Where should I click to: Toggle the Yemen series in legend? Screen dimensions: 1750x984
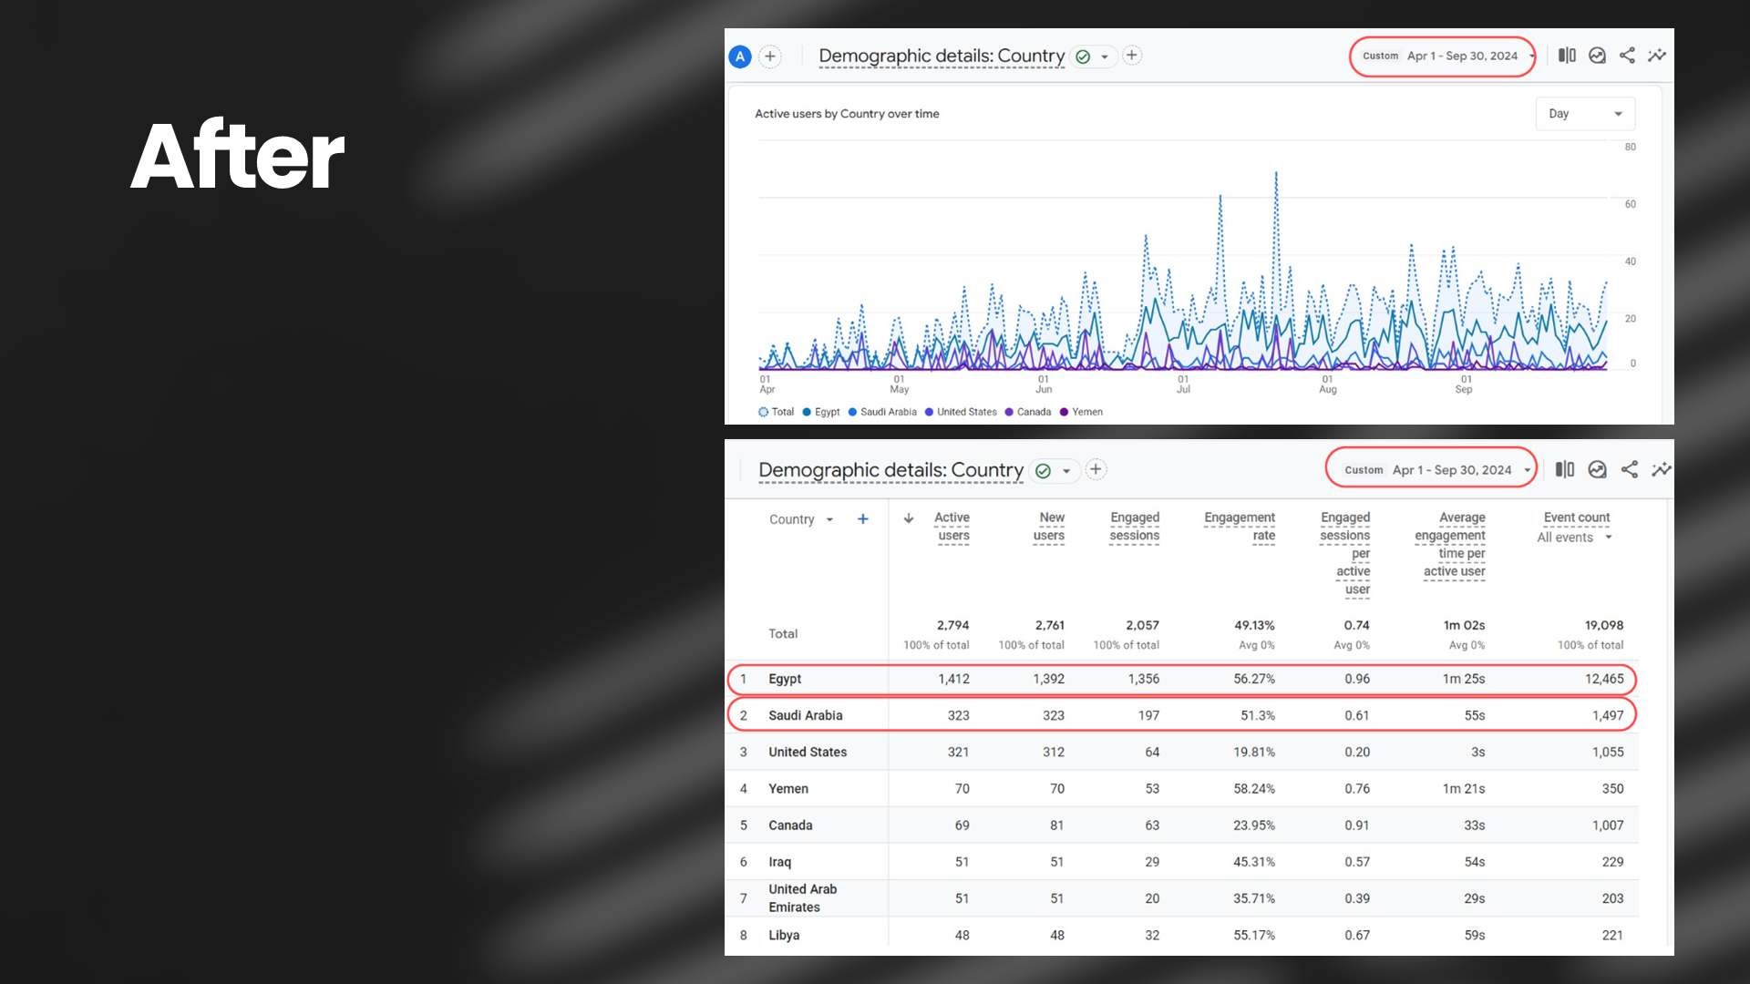tap(1081, 412)
